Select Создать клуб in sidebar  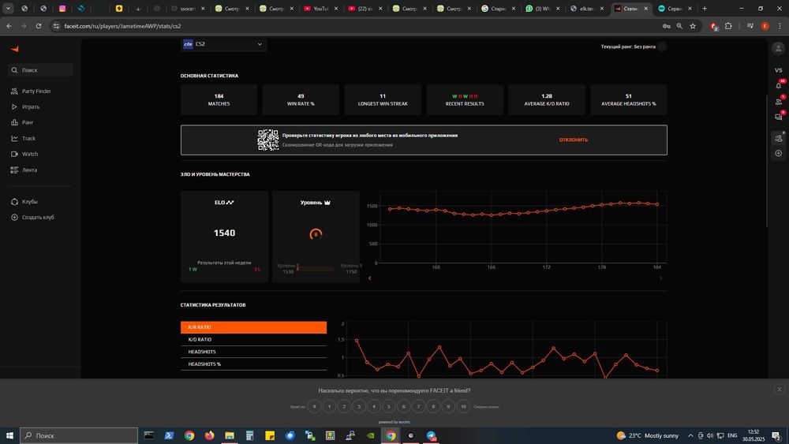(x=32, y=217)
